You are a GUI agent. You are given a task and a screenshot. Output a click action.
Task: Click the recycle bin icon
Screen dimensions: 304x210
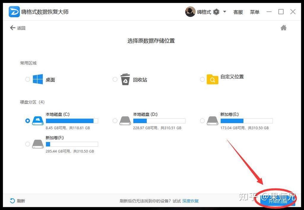pos(125,79)
